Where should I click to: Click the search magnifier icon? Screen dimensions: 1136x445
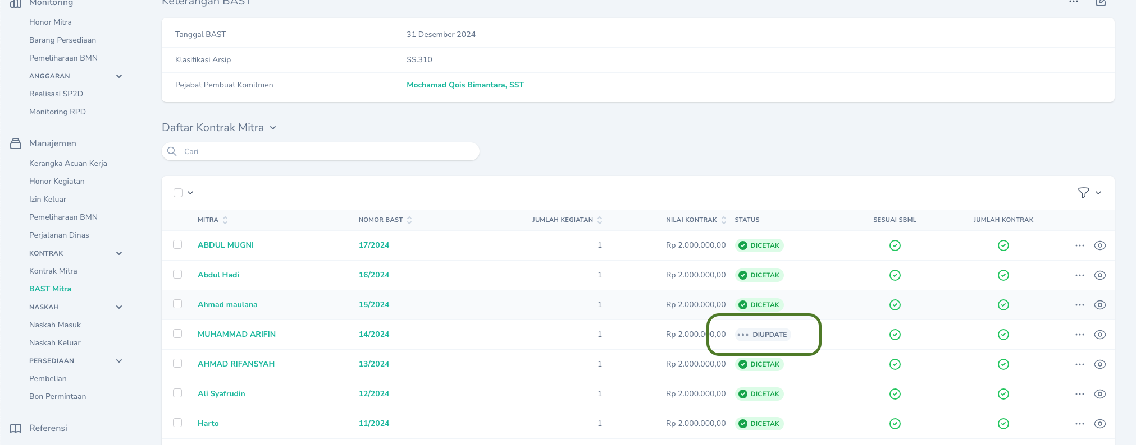(172, 151)
